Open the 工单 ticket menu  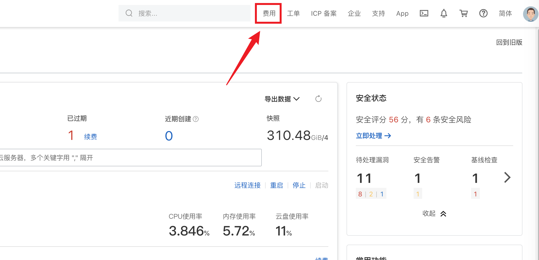pyautogui.click(x=293, y=13)
